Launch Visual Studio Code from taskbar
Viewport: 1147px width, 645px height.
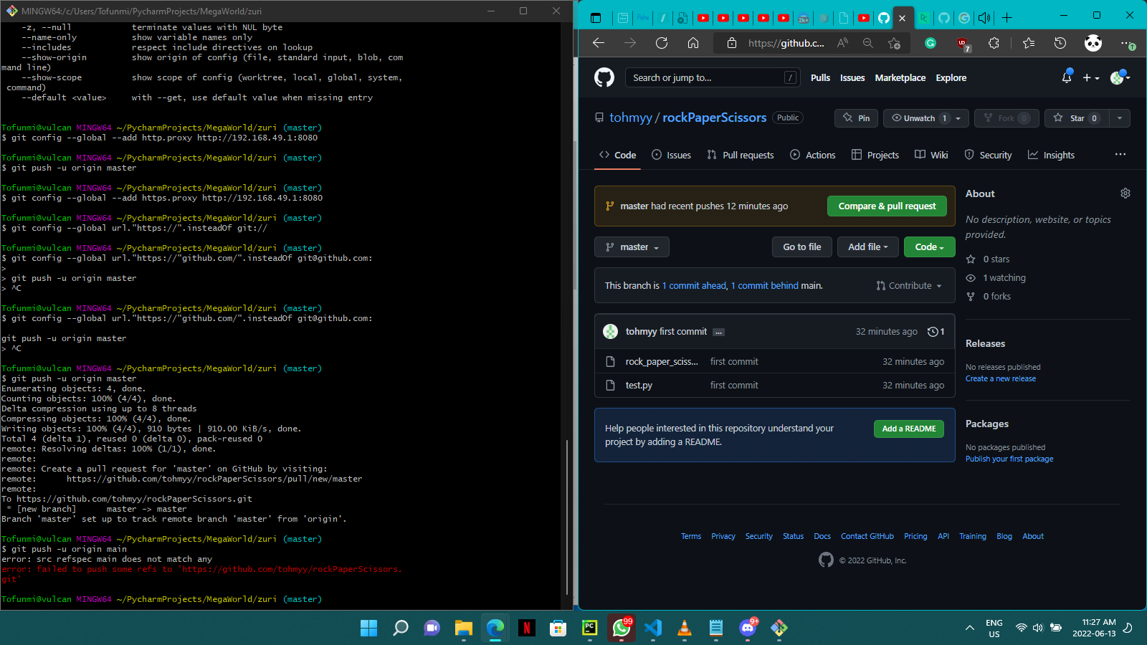652,628
